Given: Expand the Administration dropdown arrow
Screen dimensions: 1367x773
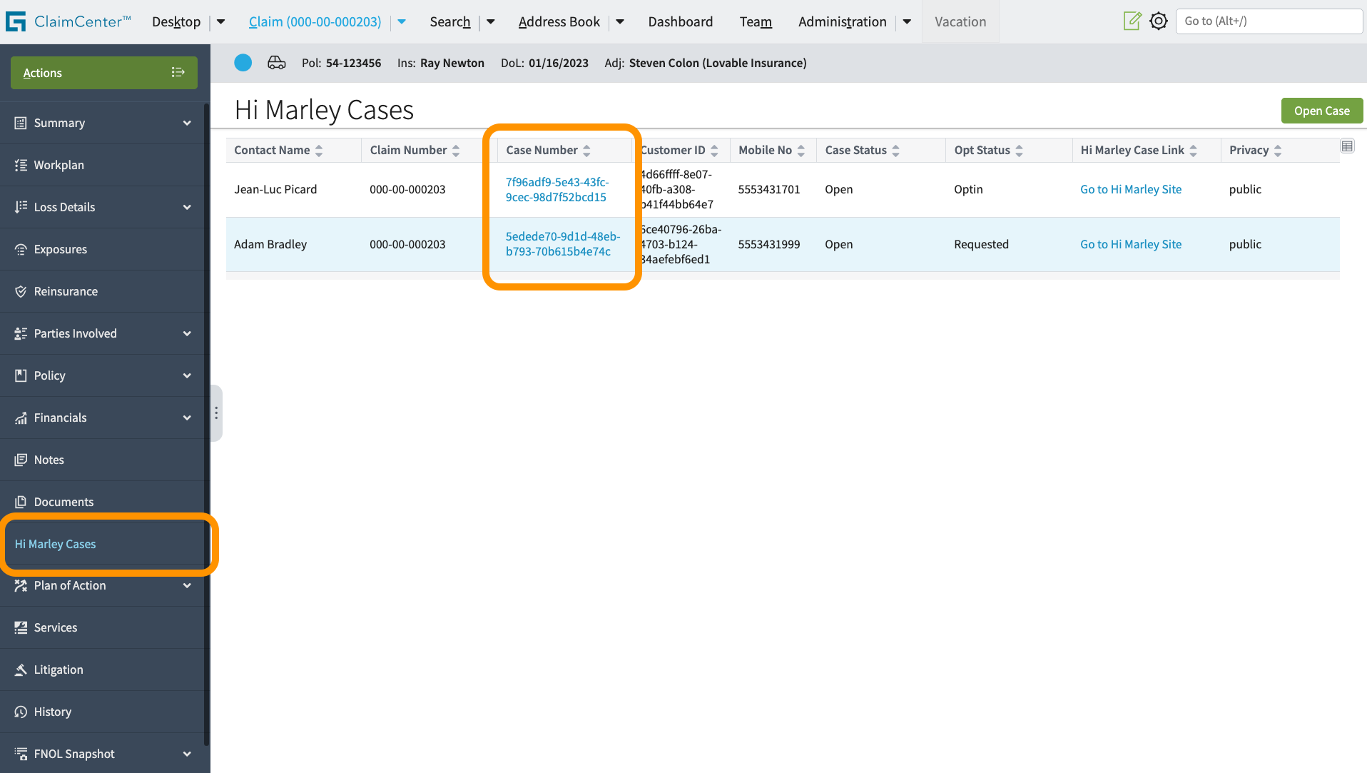Looking at the screenshot, I should point(907,22).
